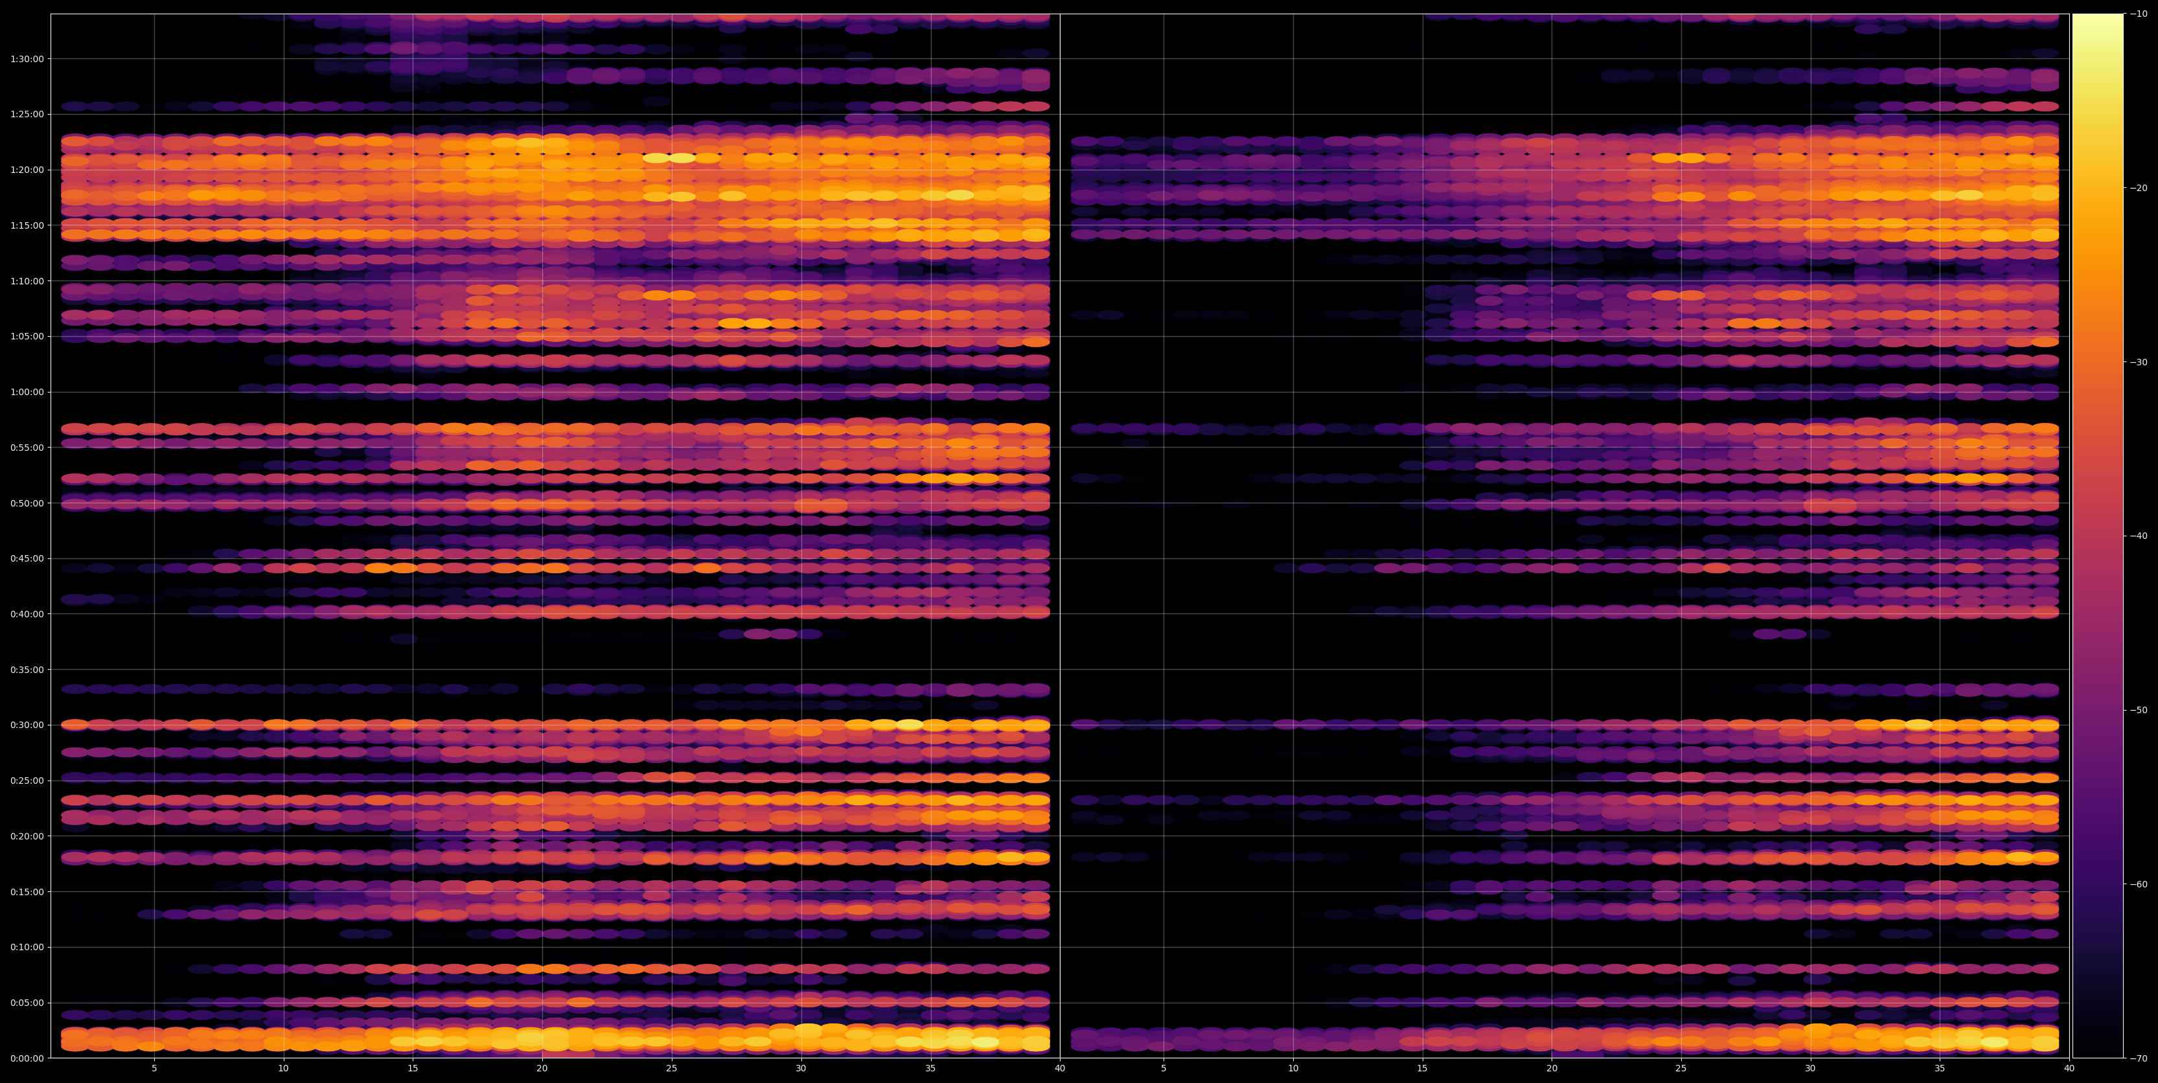This screenshot has width=2158, height=1083.
Task: Click the 1:25:00 time axis label
Action: [x=27, y=115]
